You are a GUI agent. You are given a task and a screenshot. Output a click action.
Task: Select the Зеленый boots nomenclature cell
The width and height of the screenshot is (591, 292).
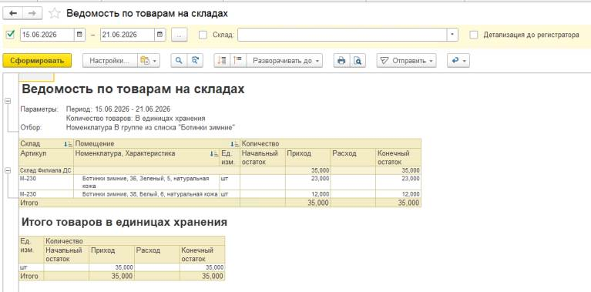[x=146, y=182]
